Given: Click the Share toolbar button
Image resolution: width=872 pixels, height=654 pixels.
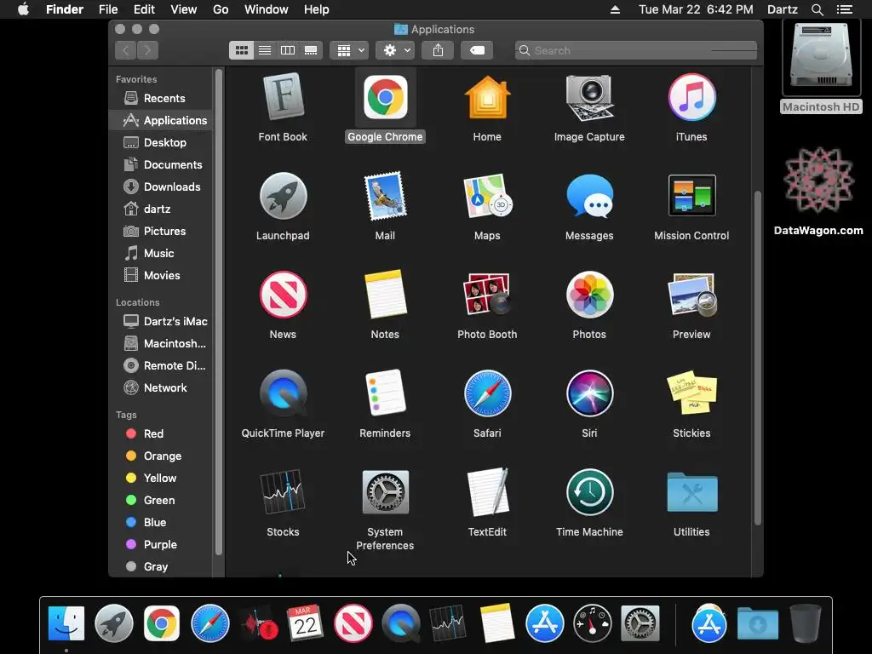Looking at the screenshot, I should (439, 50).
